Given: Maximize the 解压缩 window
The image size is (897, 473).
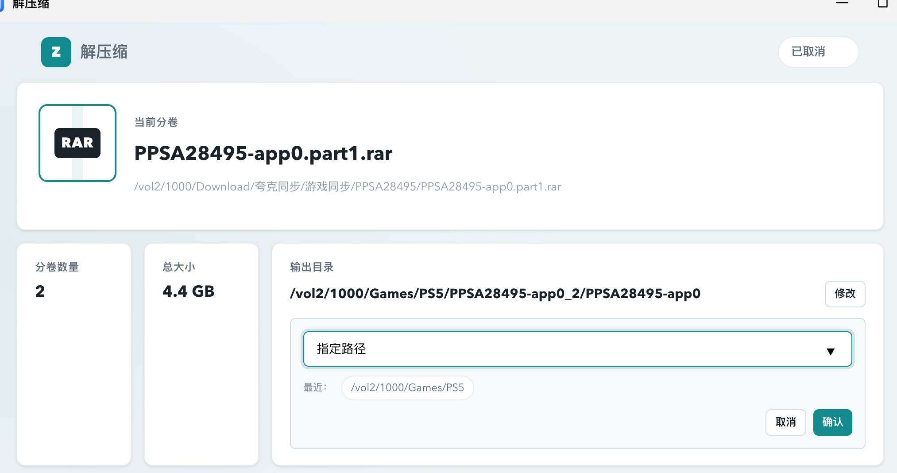Looking at the screenshot, I should click(x=883, y=3).
